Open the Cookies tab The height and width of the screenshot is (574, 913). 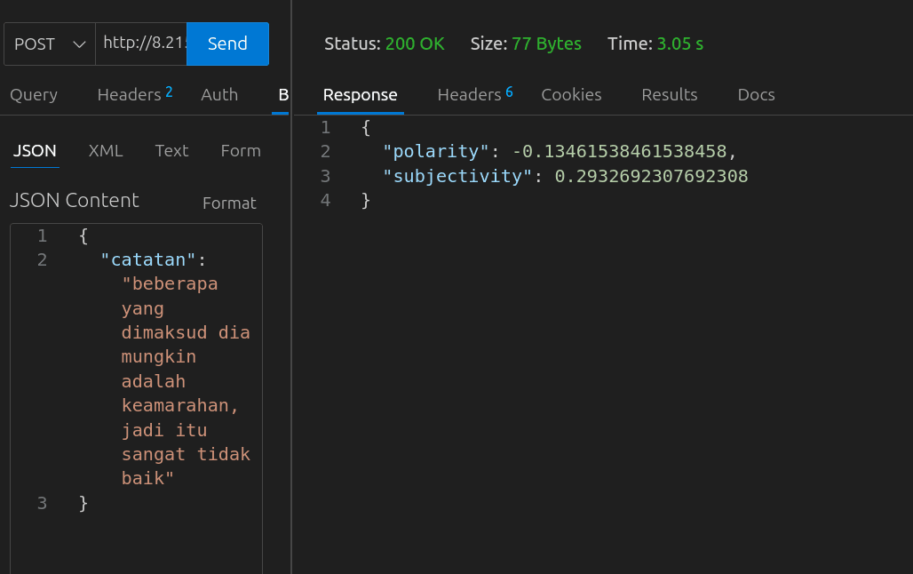[x=571, y=94]
